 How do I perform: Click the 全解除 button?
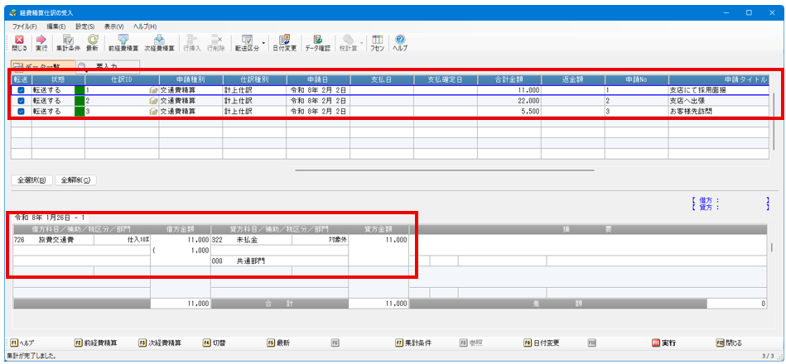coord(75,180)
